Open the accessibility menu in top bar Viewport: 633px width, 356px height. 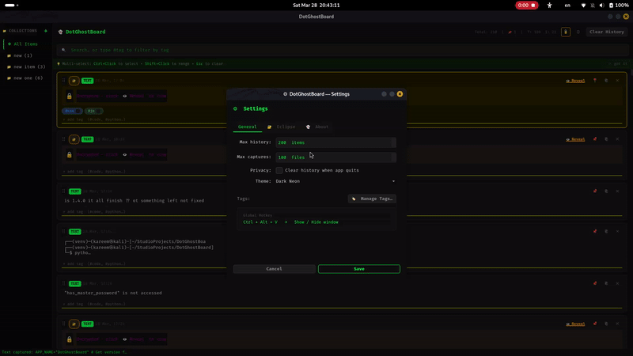(549, 6)
